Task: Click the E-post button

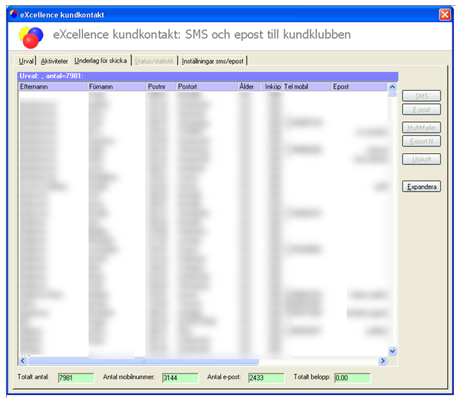Action: (421, 110)
